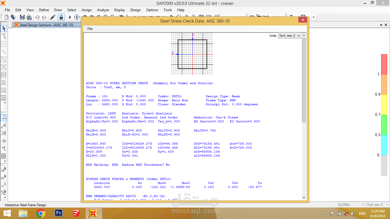Viewport: 390px width, 219px height.
Task: Click the Refresh Window pencil icon
Action: [53, 17]
